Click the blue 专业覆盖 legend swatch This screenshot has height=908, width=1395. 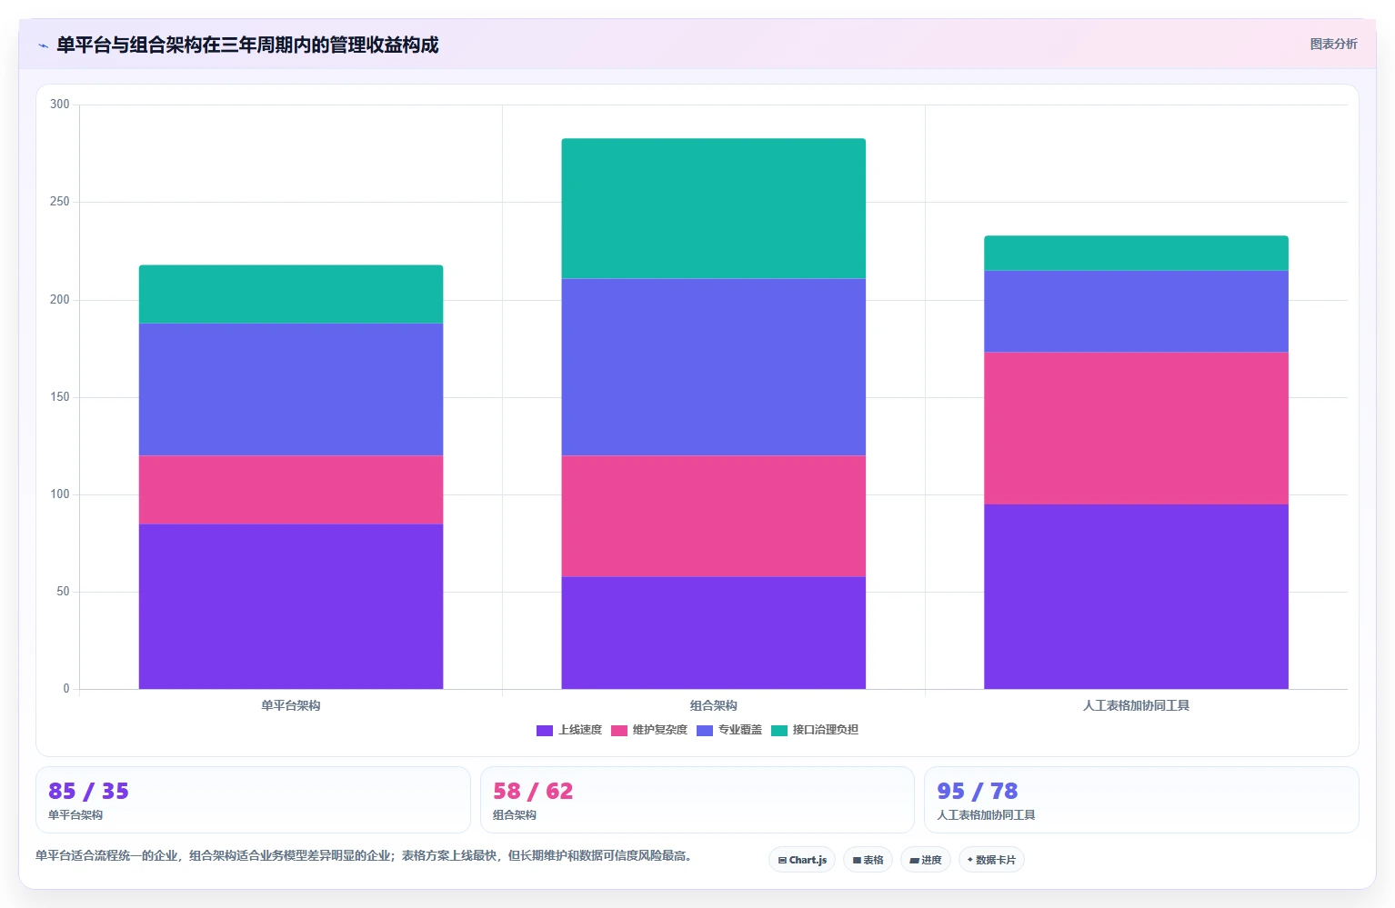tap(705, 731)
